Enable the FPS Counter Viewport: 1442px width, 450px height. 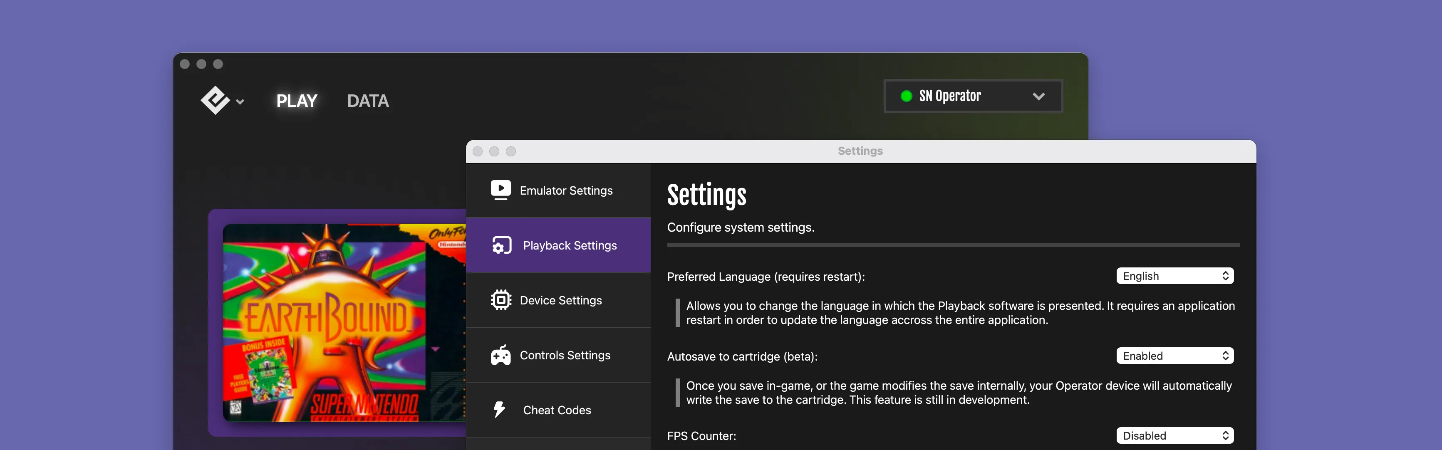coord(1174,435)
